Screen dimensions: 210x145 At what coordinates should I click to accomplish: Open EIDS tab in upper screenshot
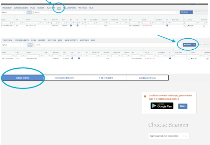coord(59,8)
